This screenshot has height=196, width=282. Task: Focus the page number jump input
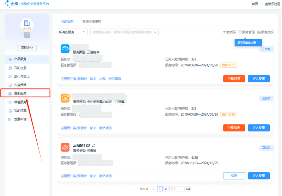tap(180, 189)
